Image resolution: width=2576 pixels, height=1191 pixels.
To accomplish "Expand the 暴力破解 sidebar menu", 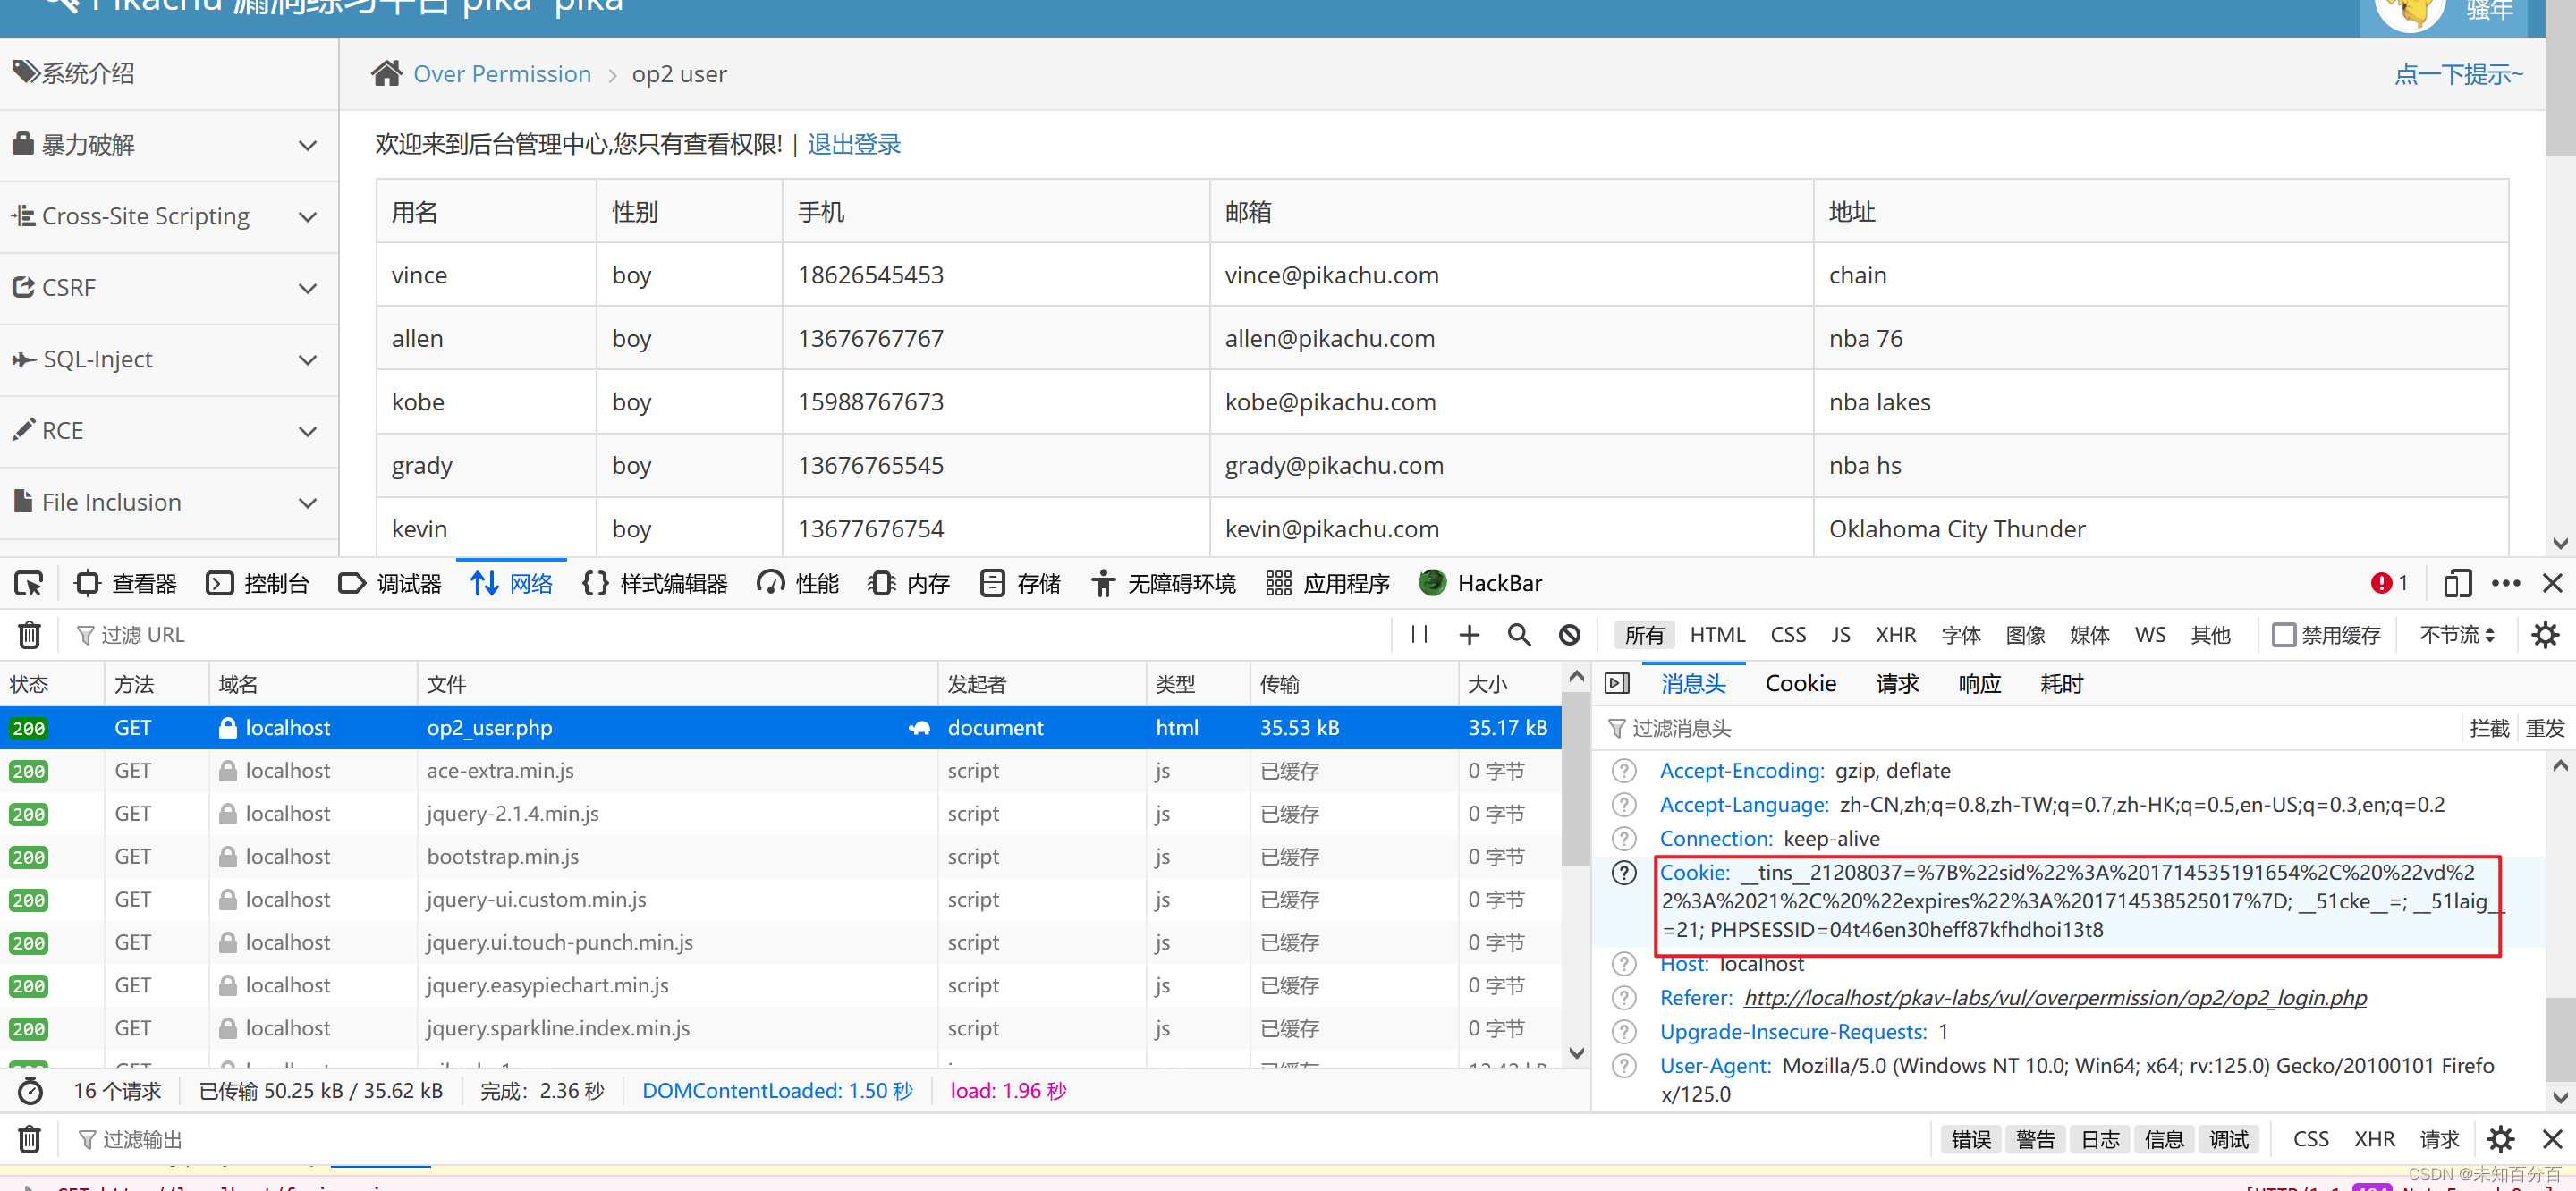I will (x=168, y=145).
